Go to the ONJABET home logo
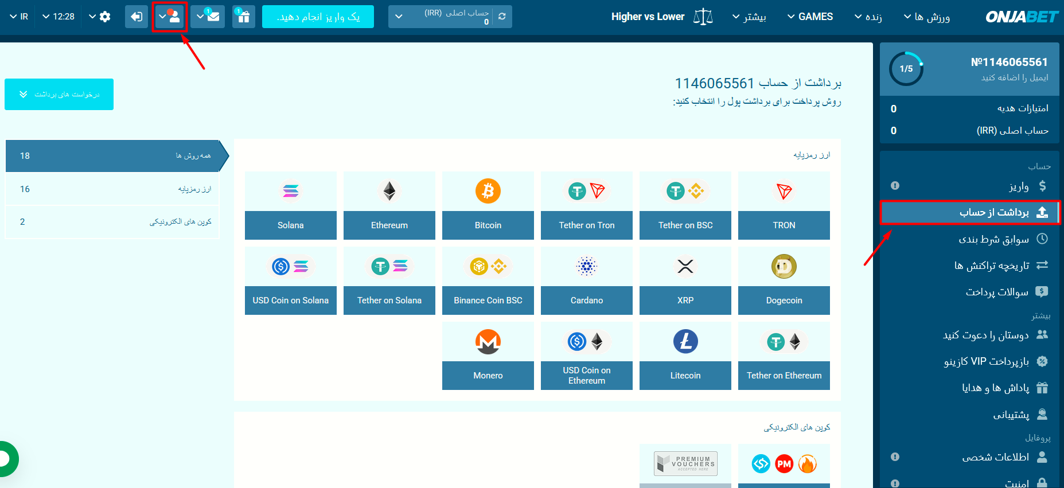The image size is (1064, 488). (x=1022, y=17)
